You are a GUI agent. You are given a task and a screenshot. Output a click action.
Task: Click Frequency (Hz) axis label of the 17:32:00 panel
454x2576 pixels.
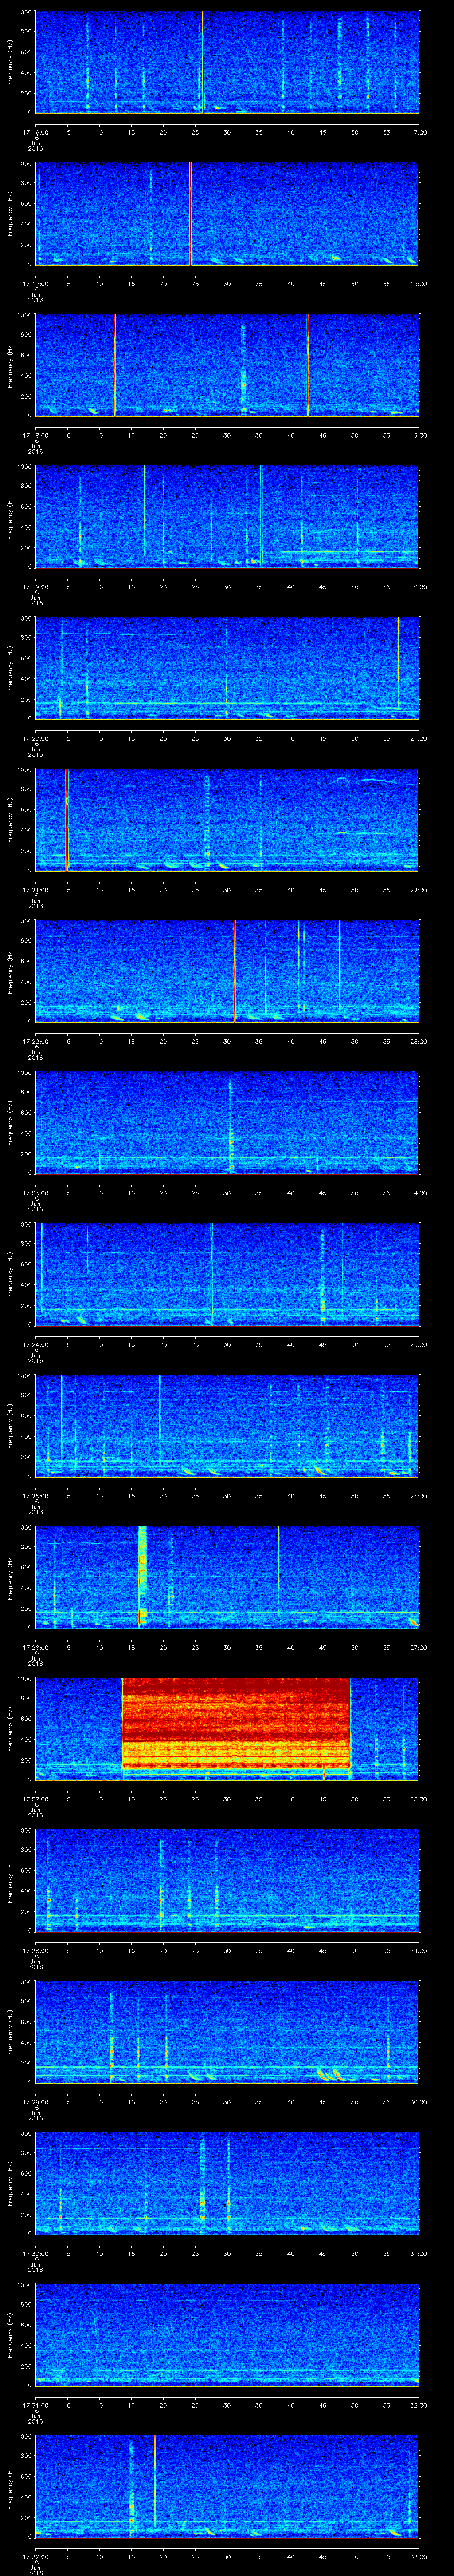pyautogui.click(x=10, y=2486)
